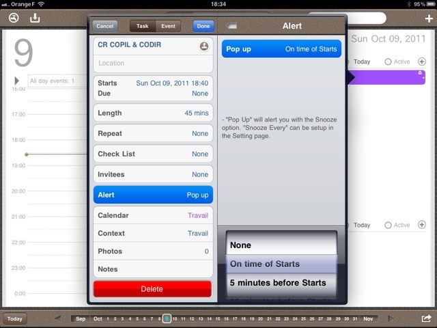Open the Calendar Travail selector row

[153, 215]
